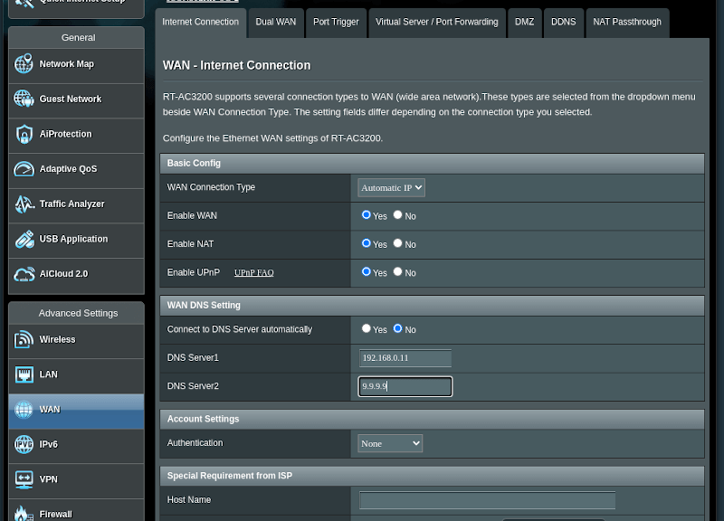Click the AiProtection shield icon
Viewport: 724px width, 521px height.
click(24, 134)
